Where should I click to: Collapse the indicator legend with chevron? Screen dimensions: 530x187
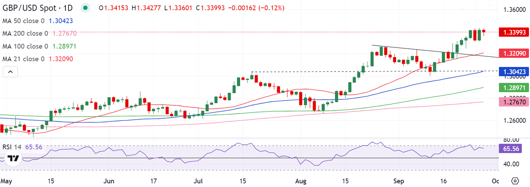(10, 72)
